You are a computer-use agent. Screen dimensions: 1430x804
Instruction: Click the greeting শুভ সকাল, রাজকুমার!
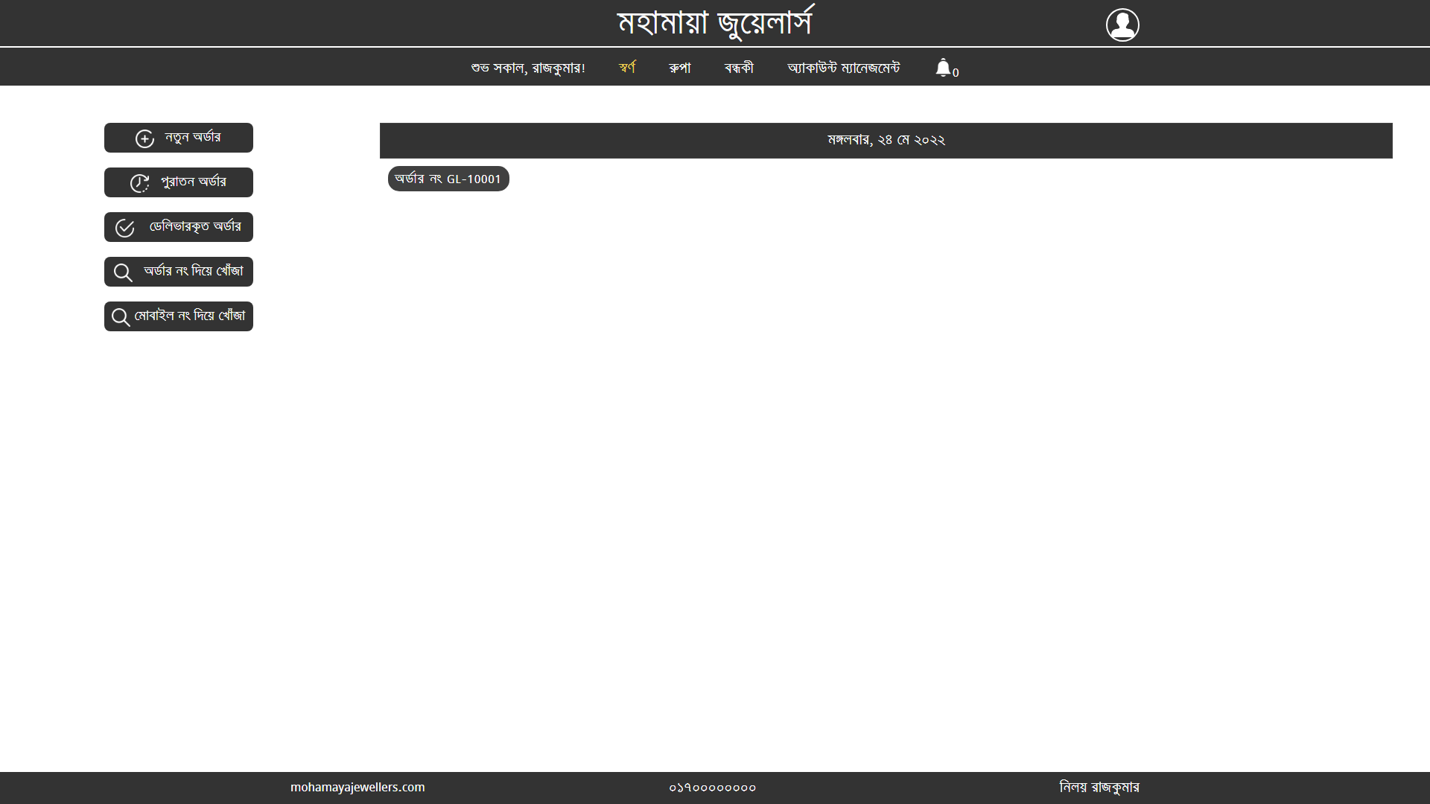click(528, 68)
